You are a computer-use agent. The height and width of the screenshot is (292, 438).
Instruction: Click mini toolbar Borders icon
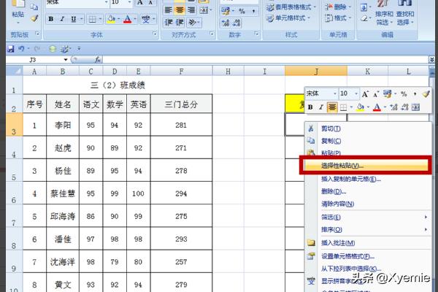343,107
